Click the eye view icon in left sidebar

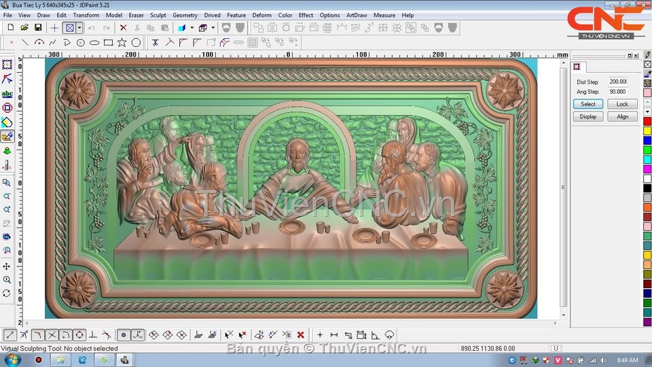[x=7, y=237]
